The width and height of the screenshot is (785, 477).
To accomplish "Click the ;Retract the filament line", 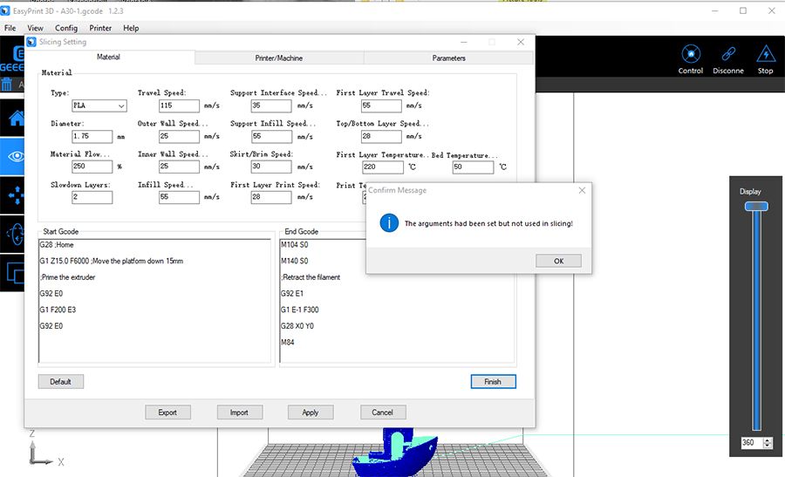I will pos(311,277).
